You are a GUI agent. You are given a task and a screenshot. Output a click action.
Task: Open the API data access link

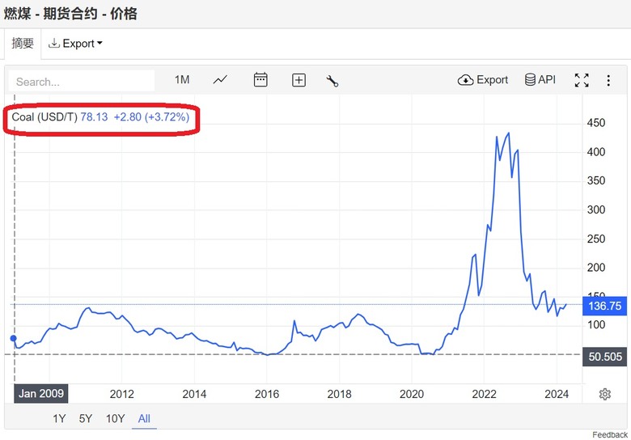540,79
